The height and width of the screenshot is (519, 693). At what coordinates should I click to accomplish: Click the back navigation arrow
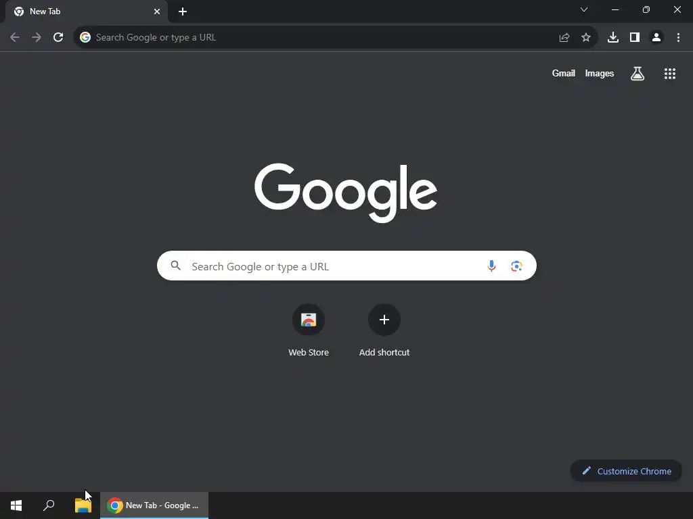[15, 38]
